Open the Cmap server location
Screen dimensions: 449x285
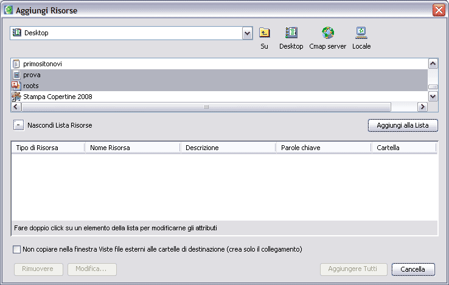coord(327,33)
